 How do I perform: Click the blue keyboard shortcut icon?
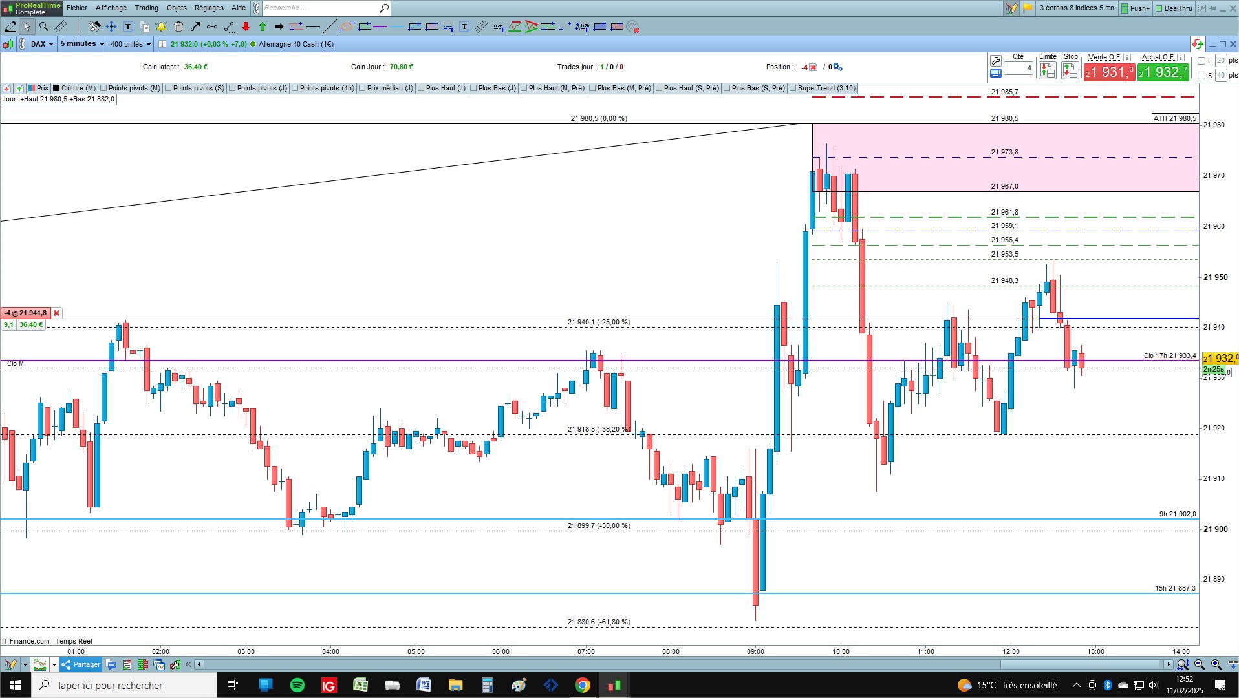click(x=996, y=73)
